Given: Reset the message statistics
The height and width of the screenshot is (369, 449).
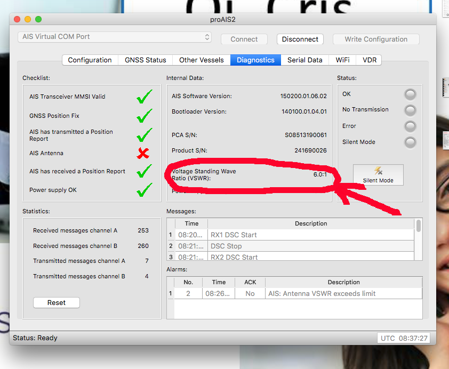Looking at the screenshot, I should [x=57, y=302].
